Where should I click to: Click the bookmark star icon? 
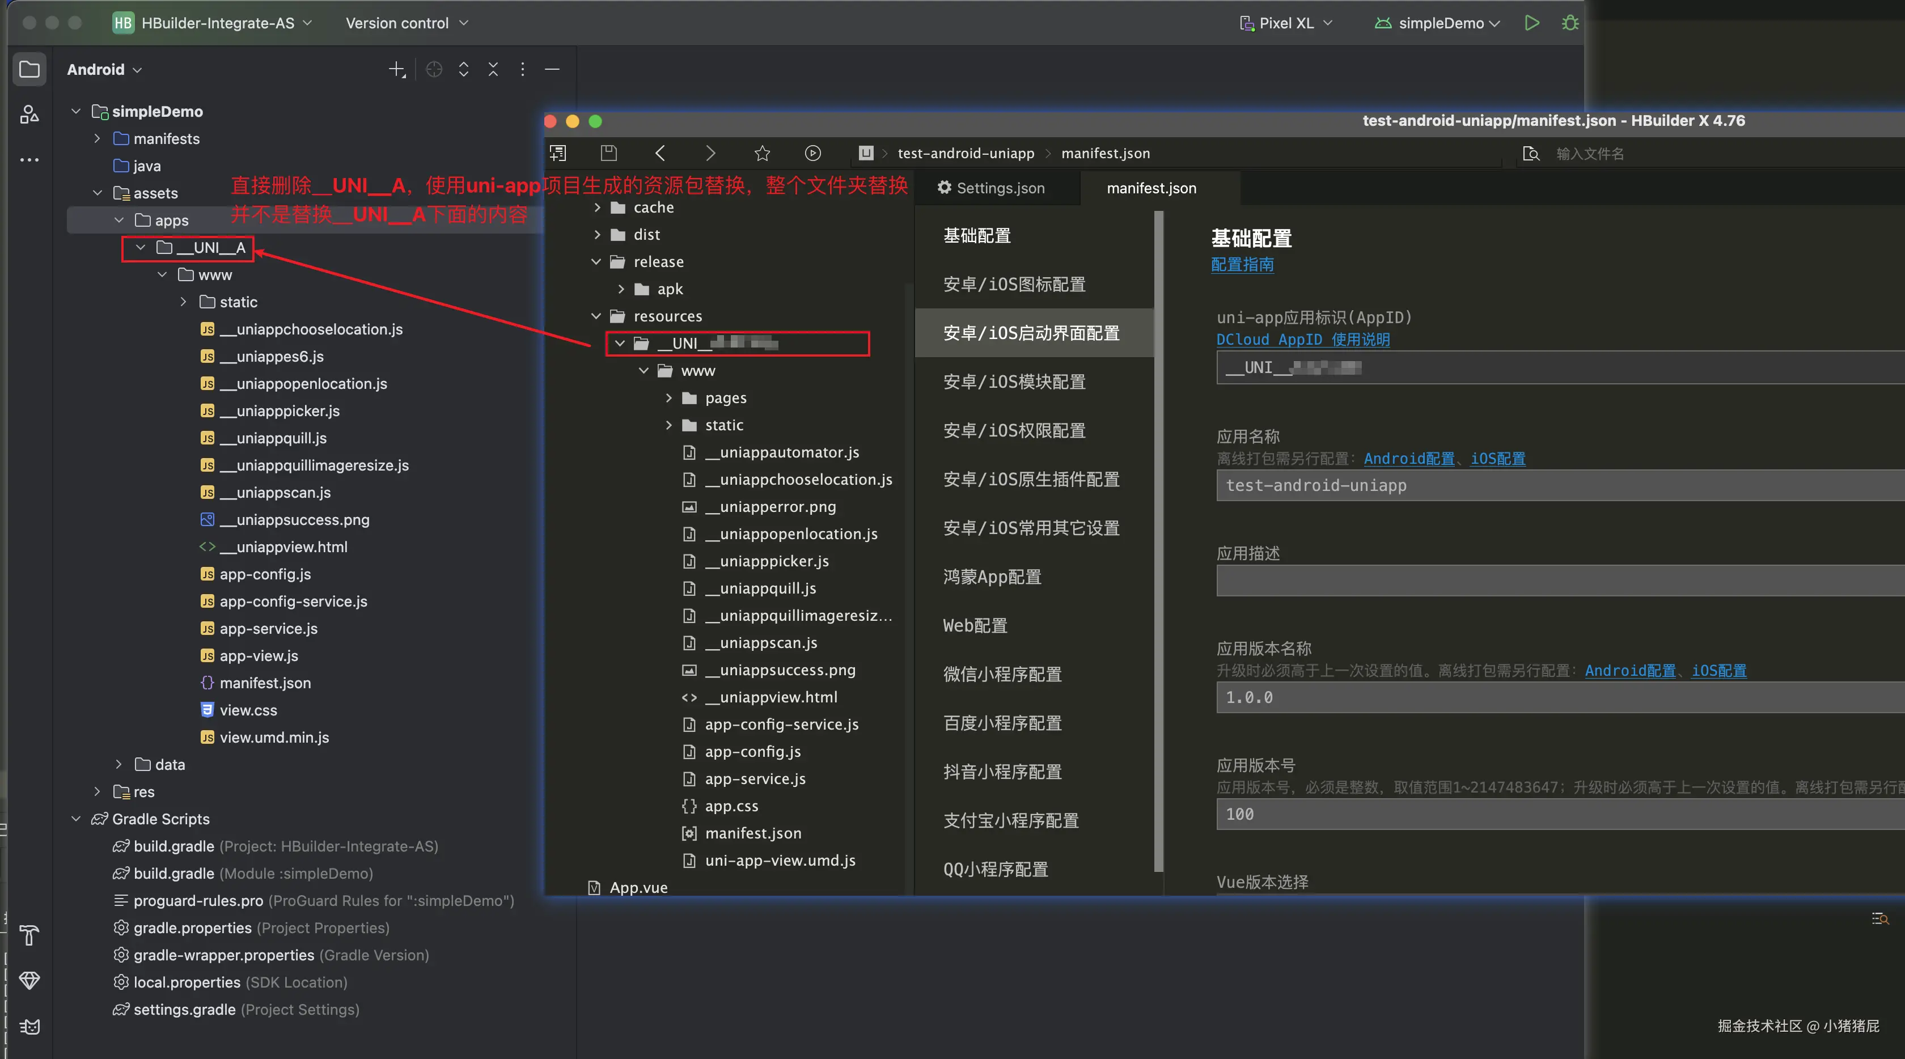click(x=761, y=153)
